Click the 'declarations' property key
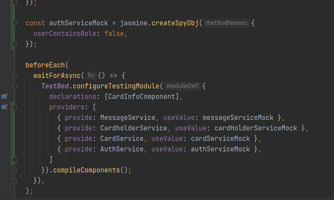Viewport: 334px width, 200px height. coord(73,96)
